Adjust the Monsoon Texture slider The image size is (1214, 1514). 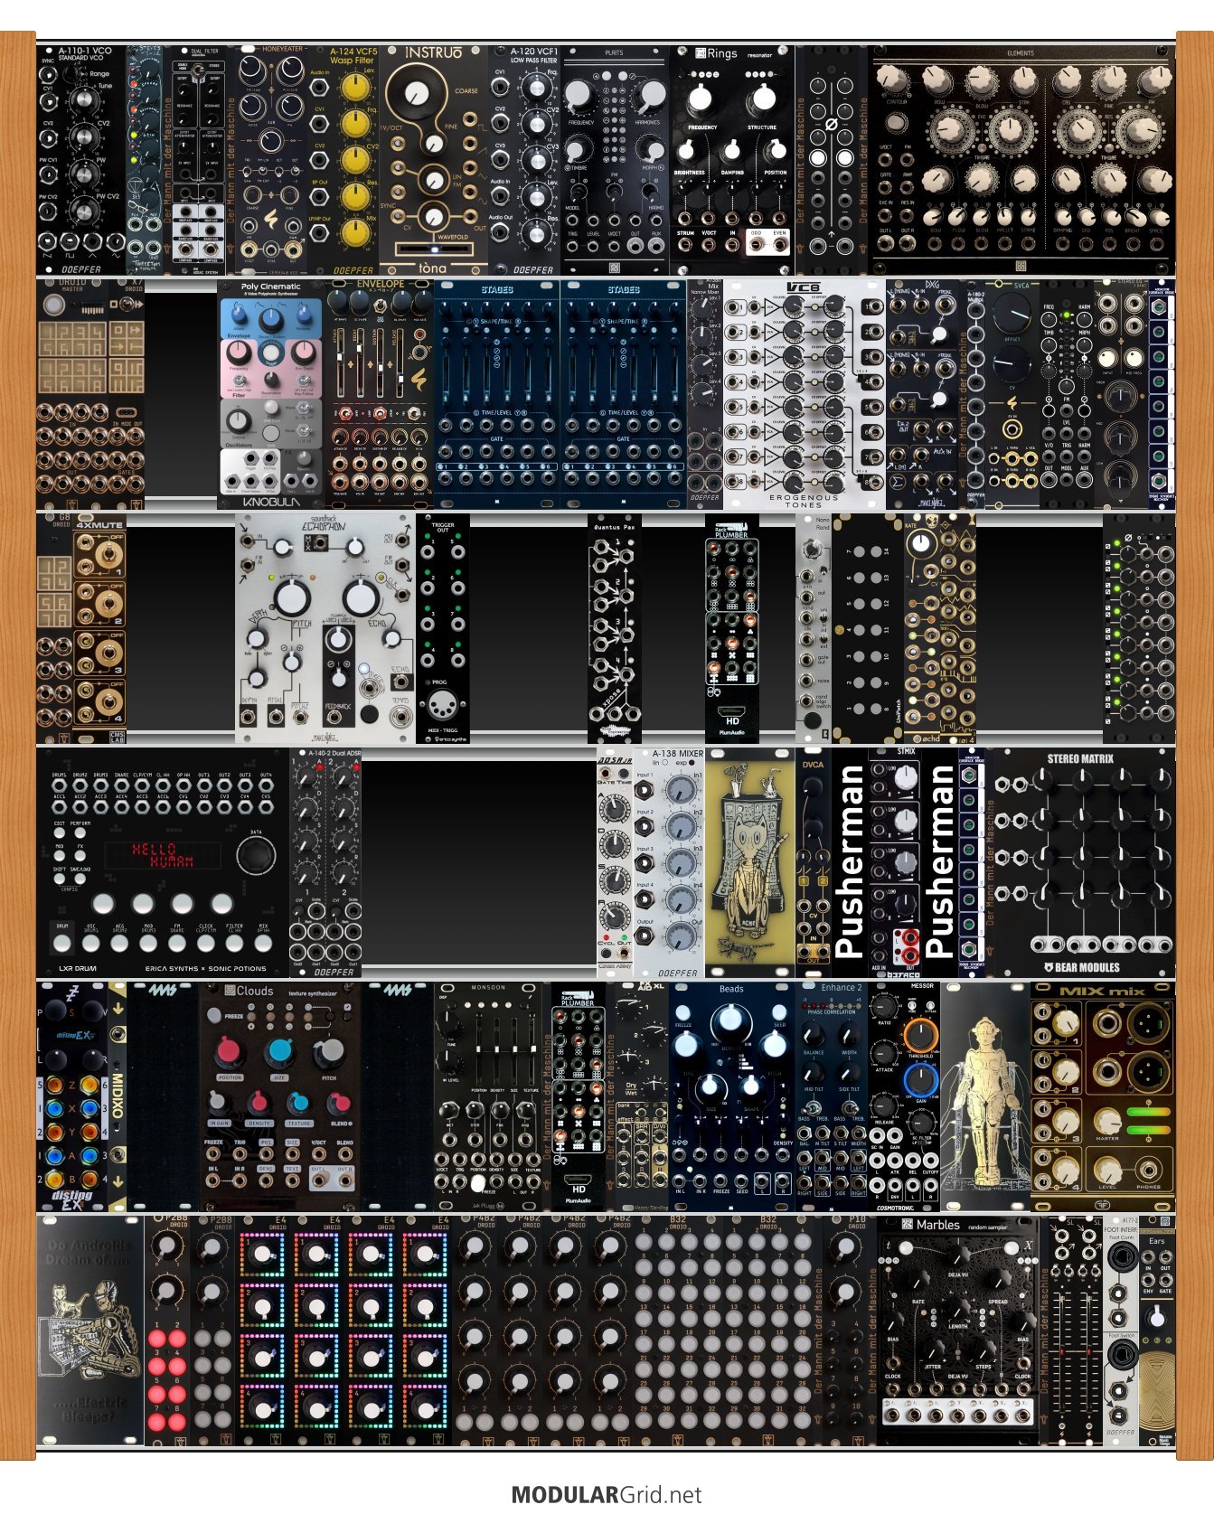(533, 1049)
